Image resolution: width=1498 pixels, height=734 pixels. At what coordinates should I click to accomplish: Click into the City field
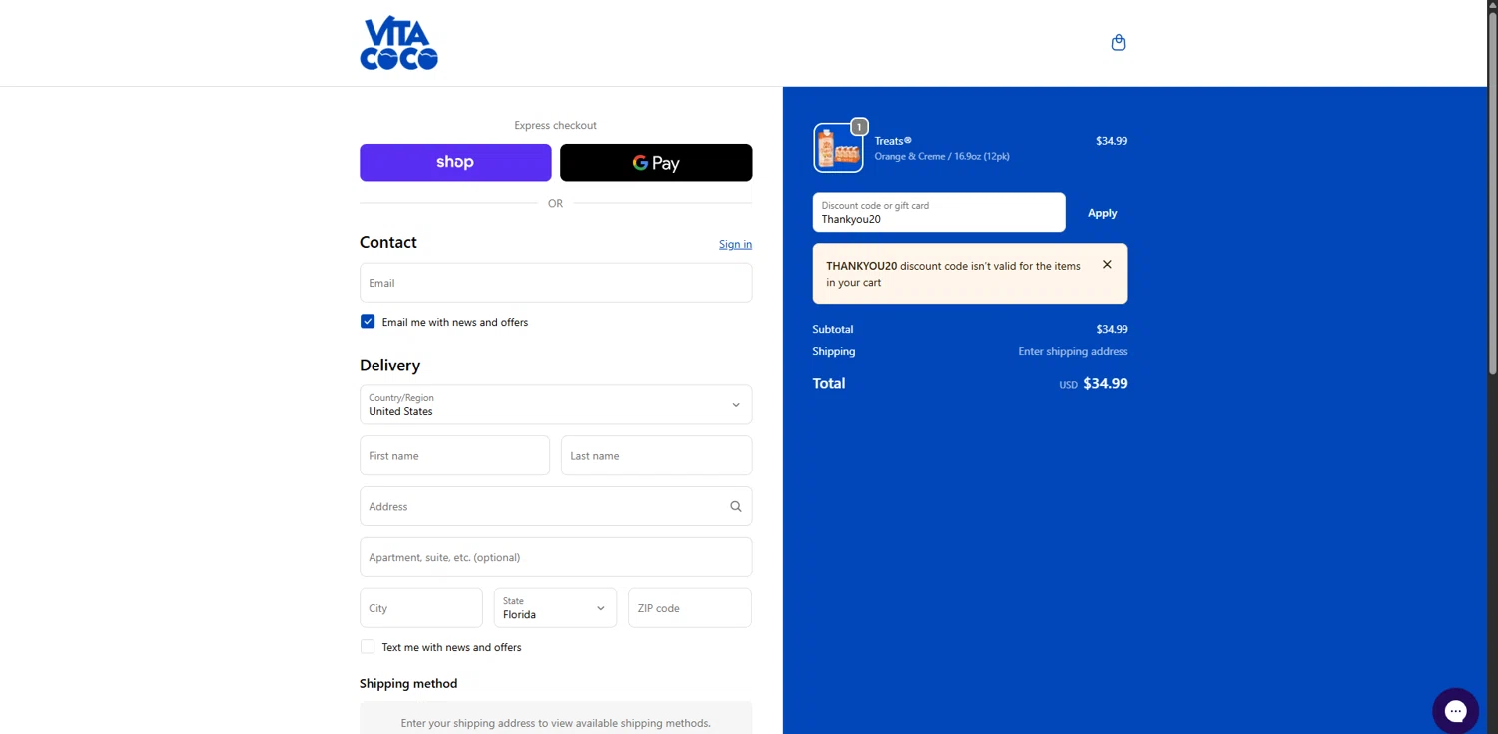[420, 607]
